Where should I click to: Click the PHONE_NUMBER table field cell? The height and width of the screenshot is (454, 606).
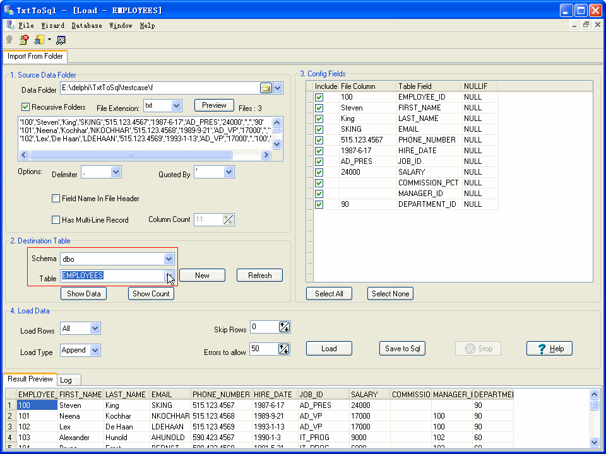coord(429,140)
